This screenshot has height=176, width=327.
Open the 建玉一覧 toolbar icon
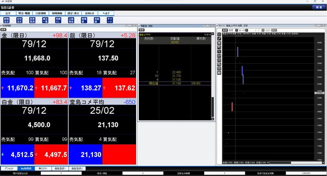[45, 20]
